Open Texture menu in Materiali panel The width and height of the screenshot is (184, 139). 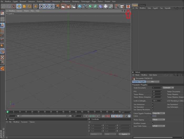click(x=32, y=122)
